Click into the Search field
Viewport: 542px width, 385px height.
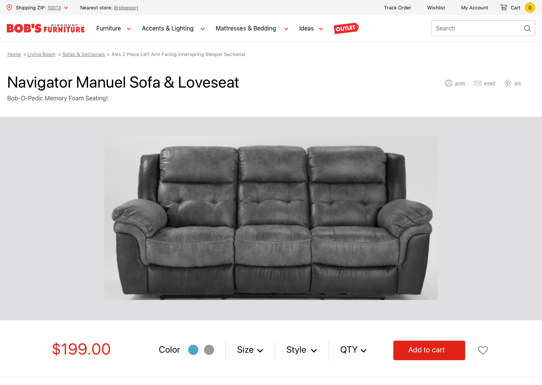(x=483, y=28)
